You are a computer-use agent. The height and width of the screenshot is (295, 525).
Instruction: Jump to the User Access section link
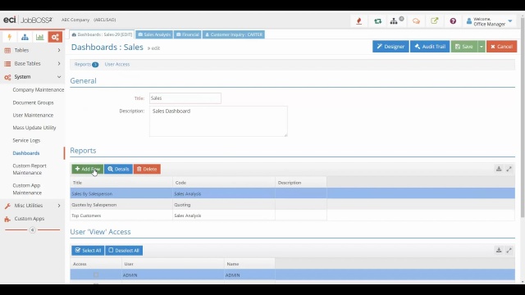[117, 64]
